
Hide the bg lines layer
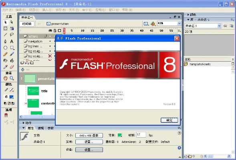[50, 46]
